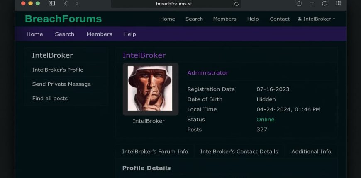Open IntelBroker's Profile sidebar link
Image resolution: width=361 pixels, height=178 pixels.
[x=58, y=70]
